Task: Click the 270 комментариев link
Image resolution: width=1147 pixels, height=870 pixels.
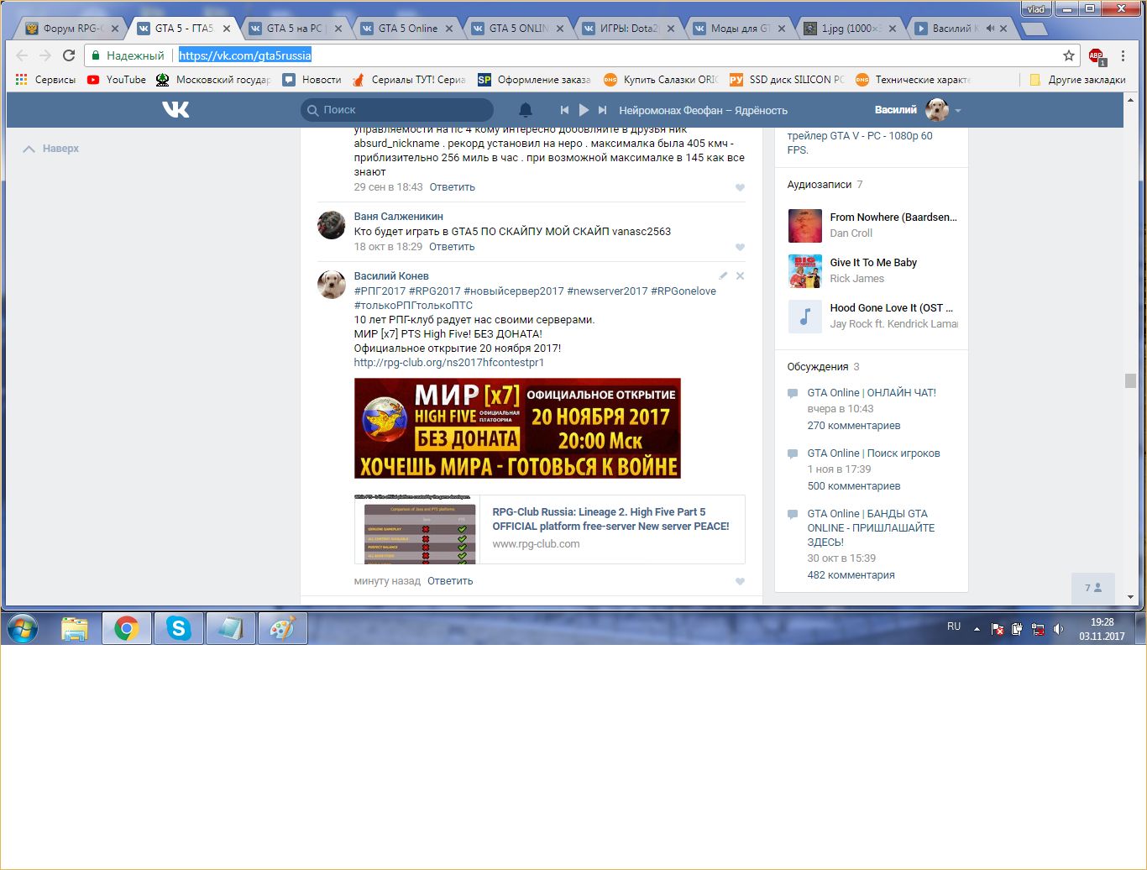Action: pos(854,426)
